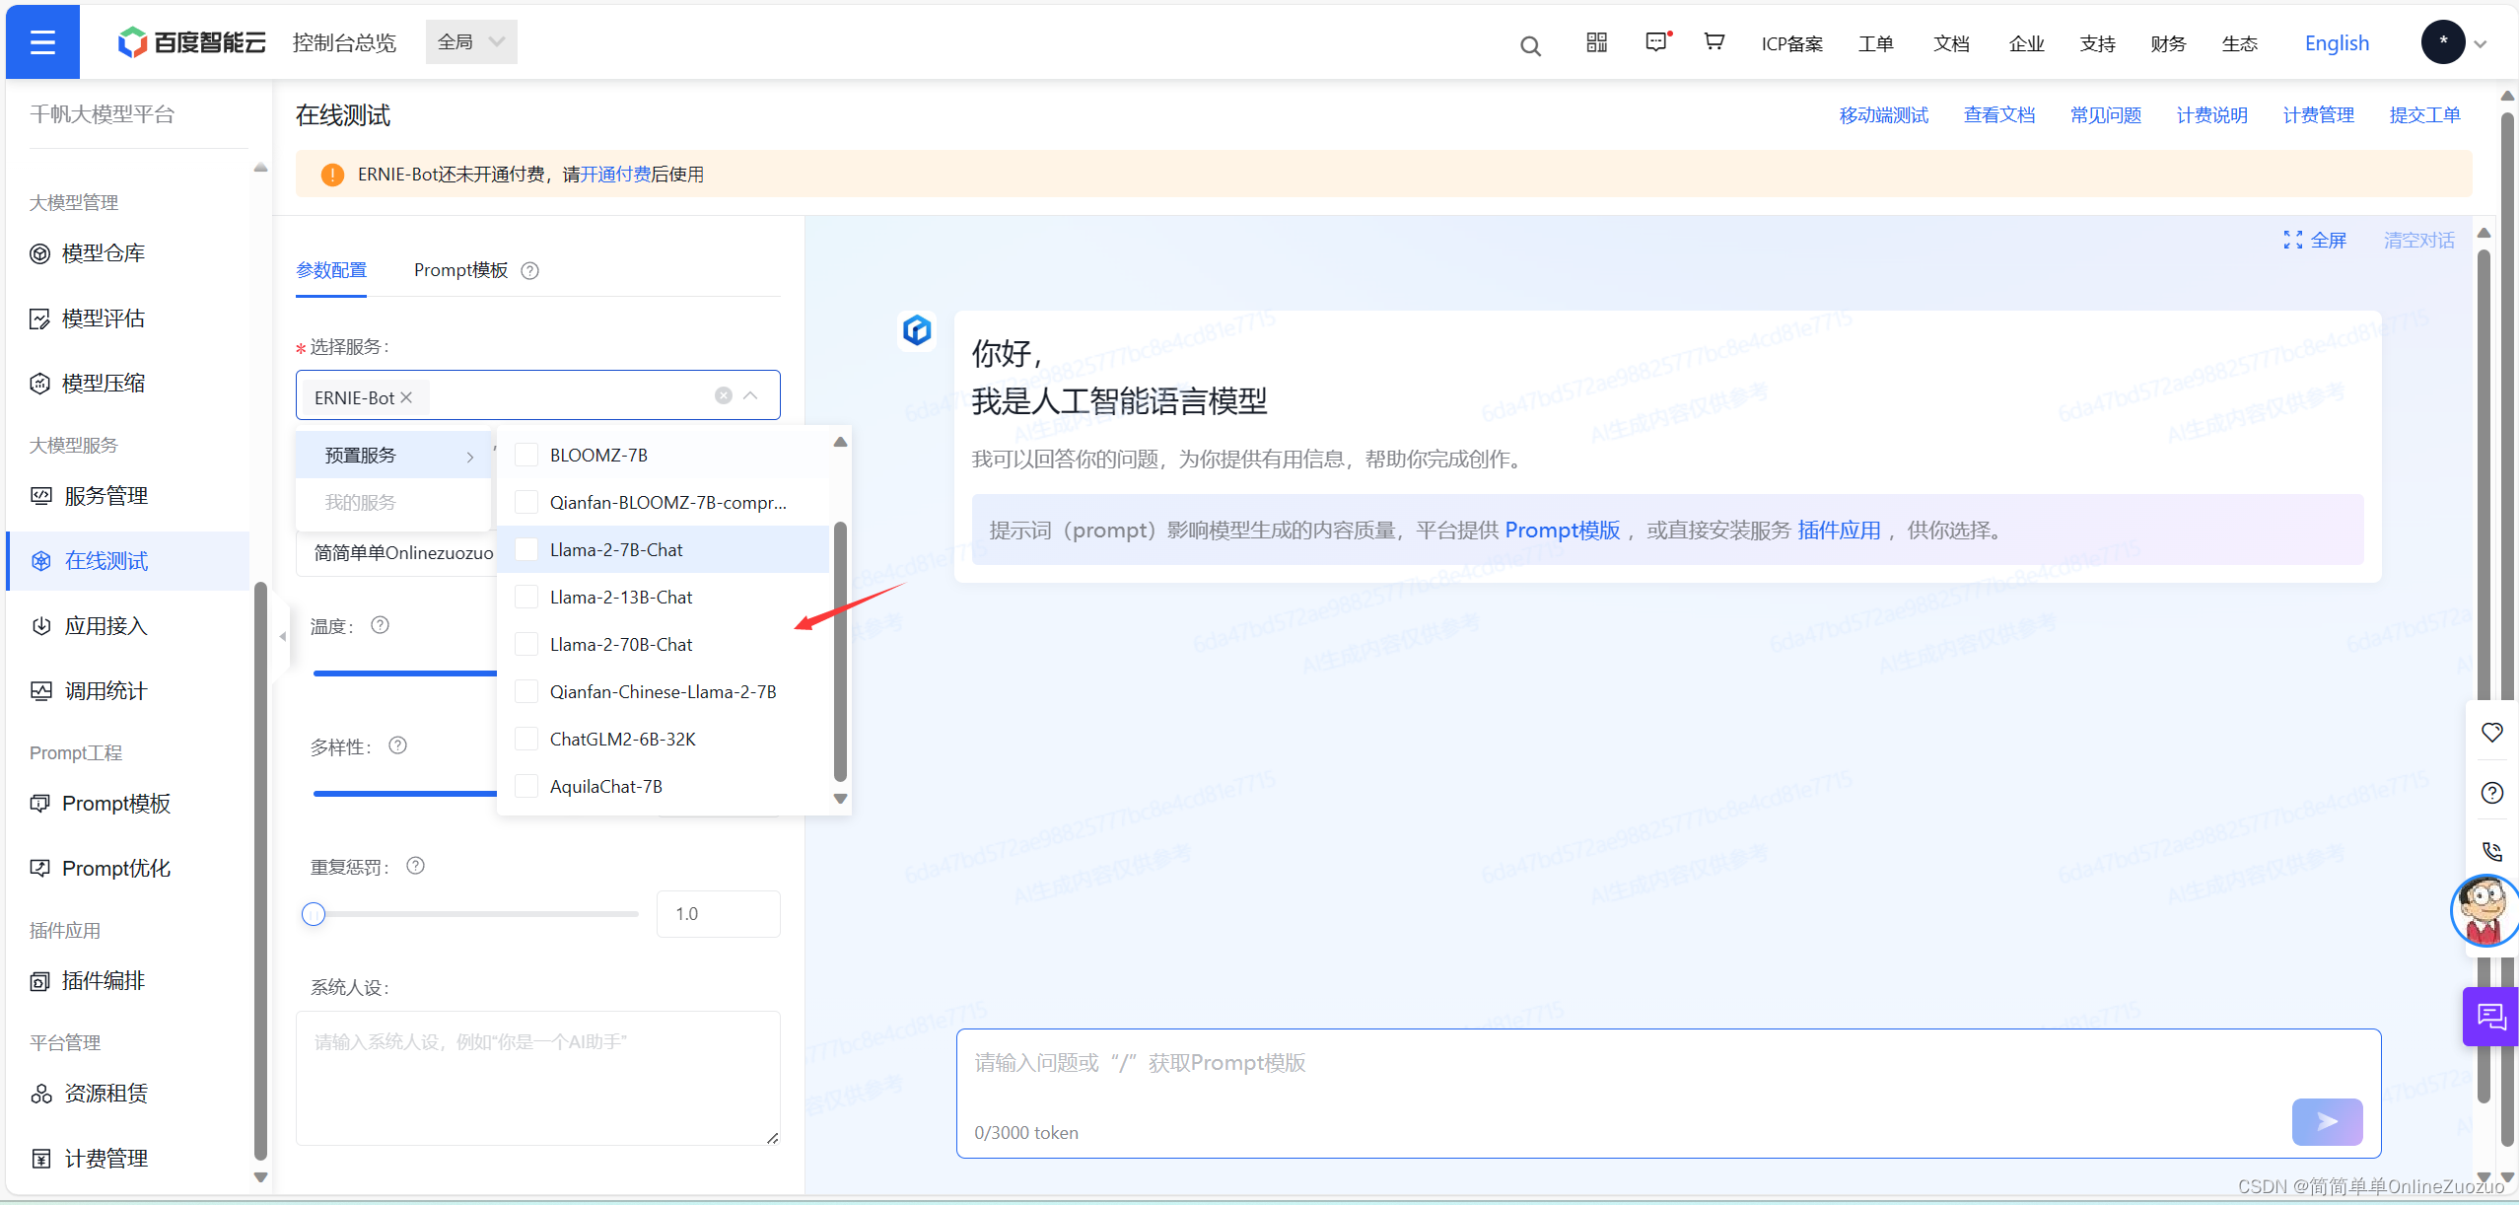Open the 计费说明 link
This screenshot has width=2519, height=1205.
pos(2211,115)
